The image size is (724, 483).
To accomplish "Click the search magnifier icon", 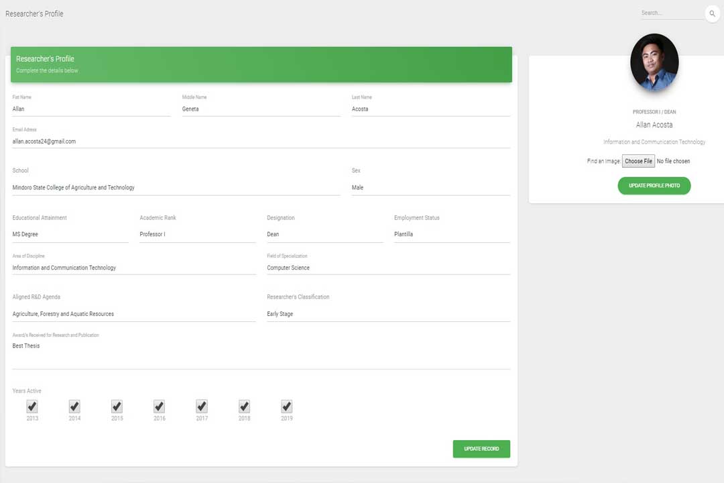I will 712,13.
